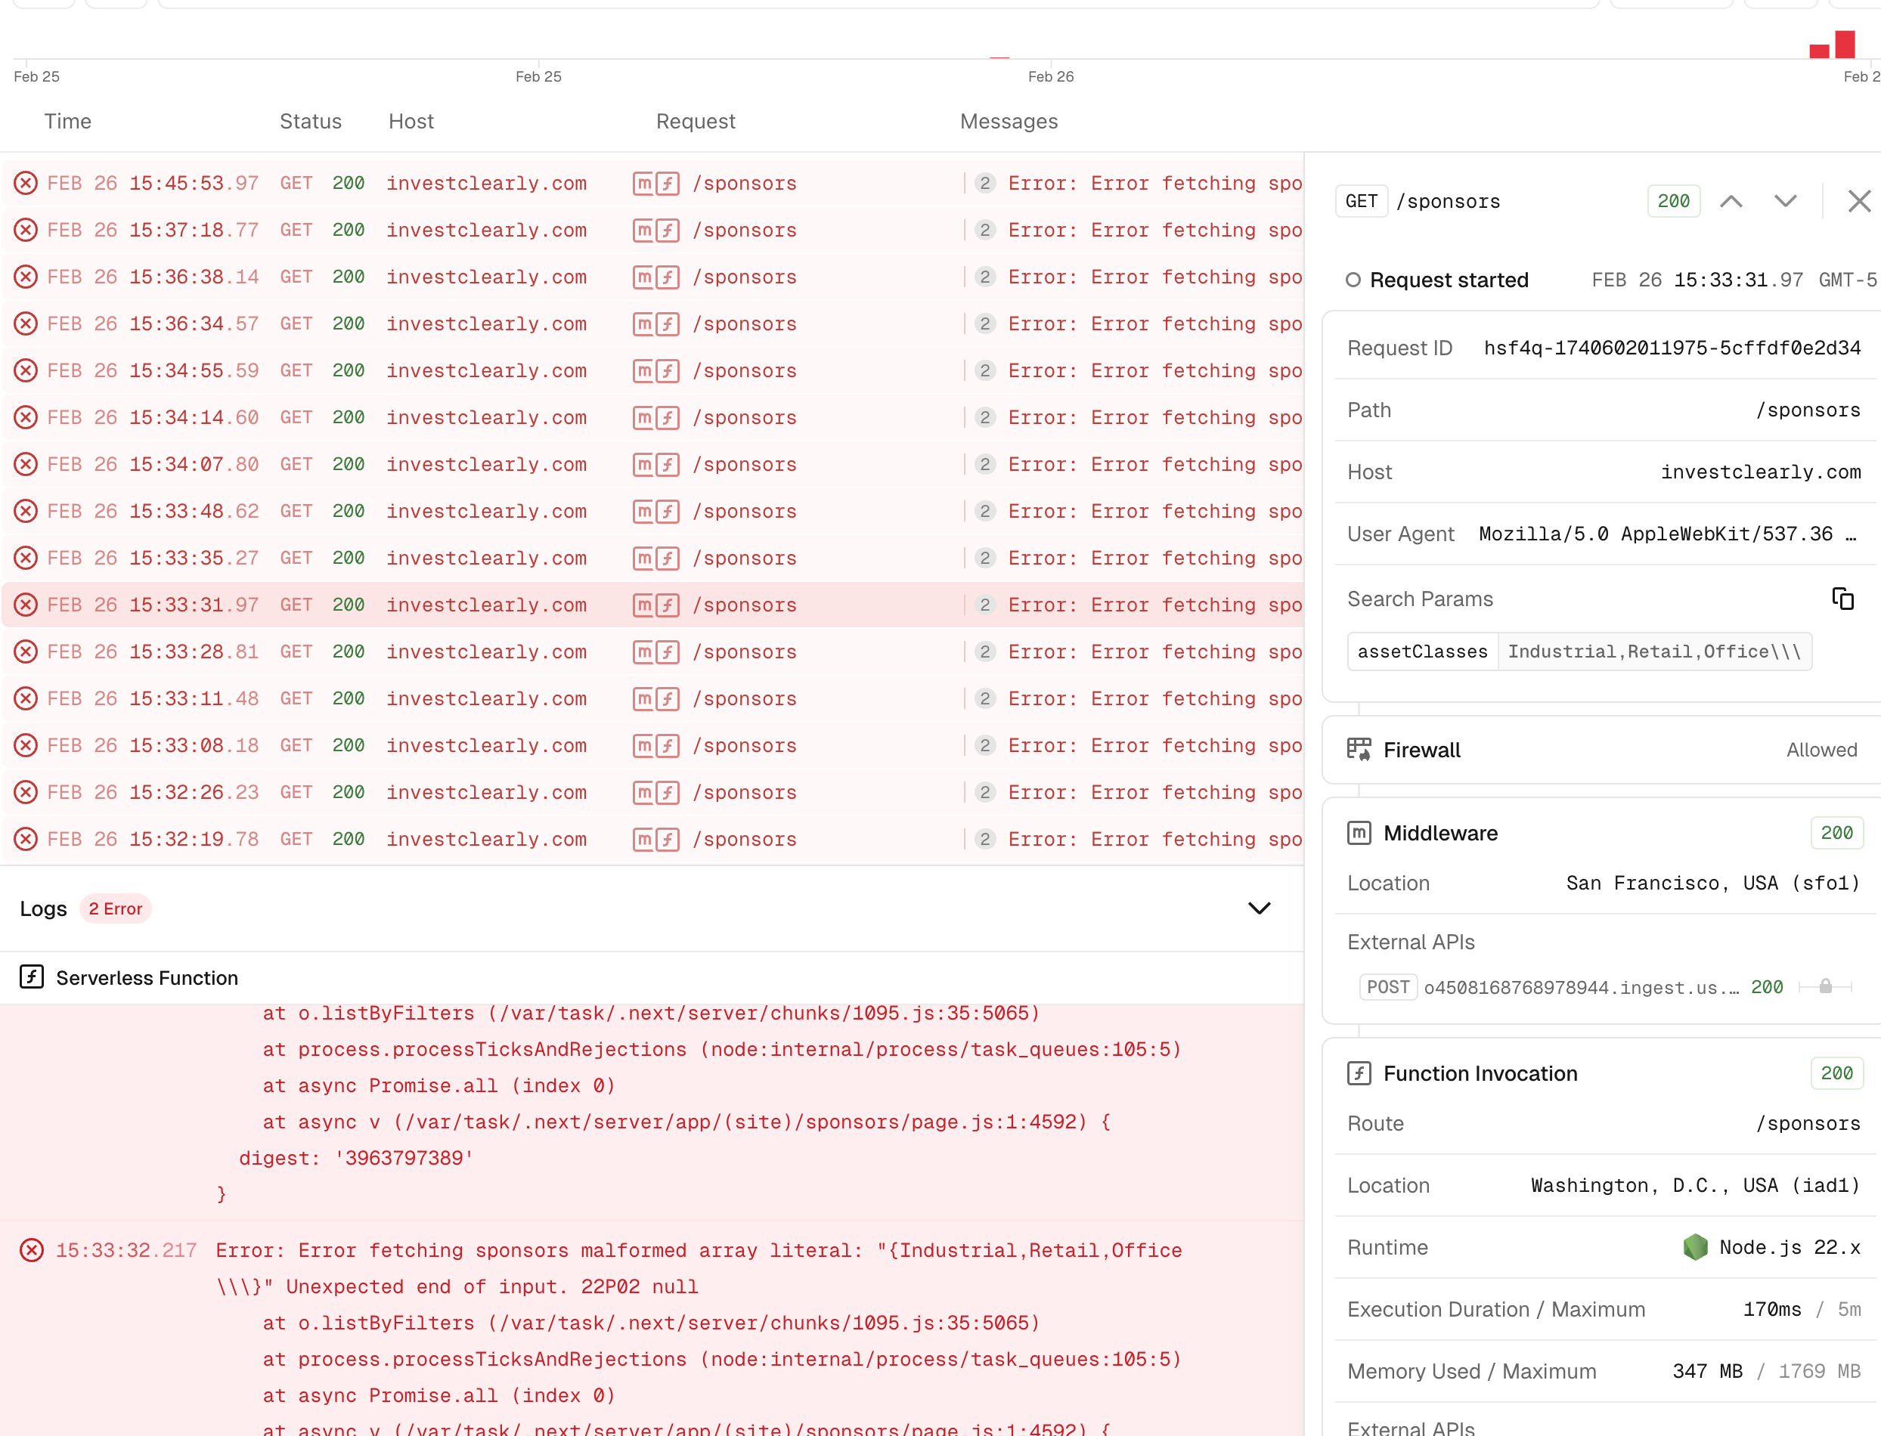
Task: Click the Firewall icon in details panel
Action: [x=1359, y=750]
